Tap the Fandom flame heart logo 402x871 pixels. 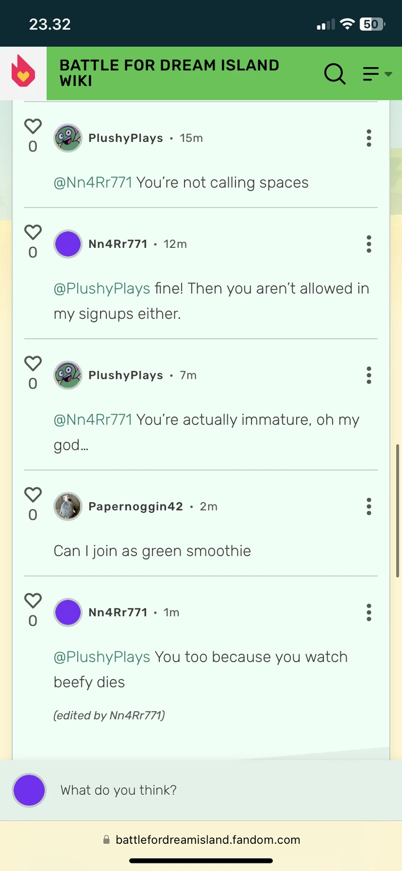point(23,72)
